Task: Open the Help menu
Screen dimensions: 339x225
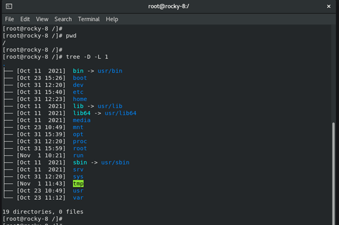Action: 112,19
